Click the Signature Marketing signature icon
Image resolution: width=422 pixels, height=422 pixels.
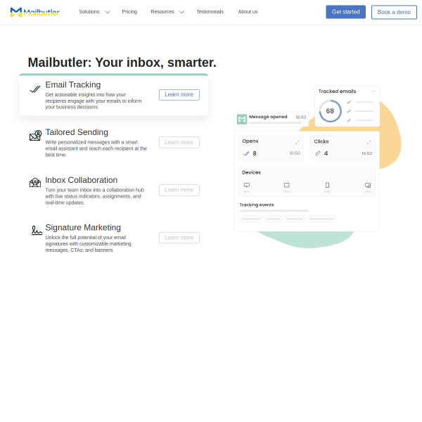point(37,230)
